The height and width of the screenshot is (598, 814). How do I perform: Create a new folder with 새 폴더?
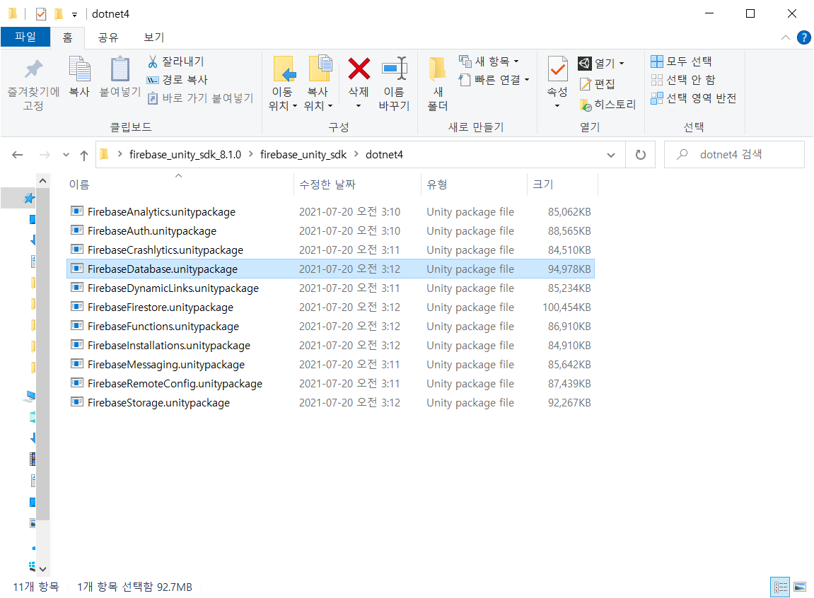[x=438, y=83]
